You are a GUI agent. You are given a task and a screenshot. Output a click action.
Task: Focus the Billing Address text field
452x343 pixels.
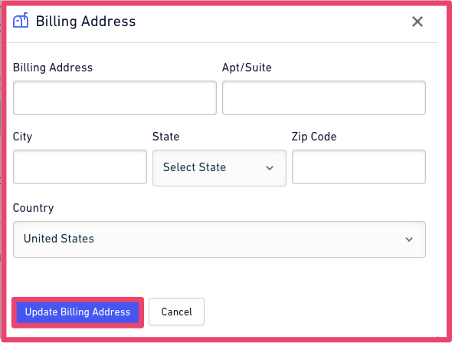[x=115, y=98]
